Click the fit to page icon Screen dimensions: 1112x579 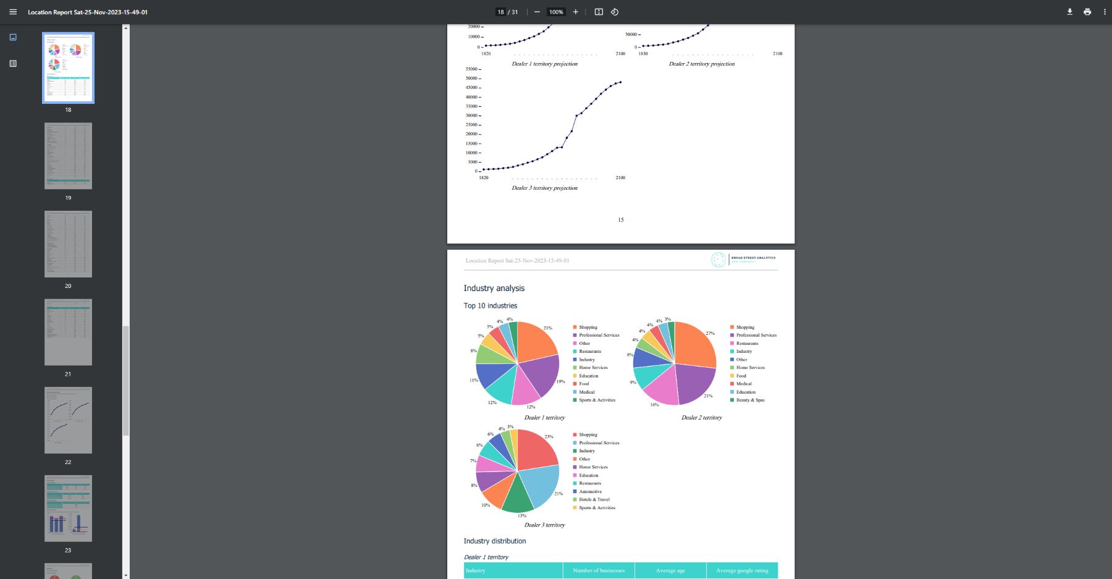pos(599,12)
